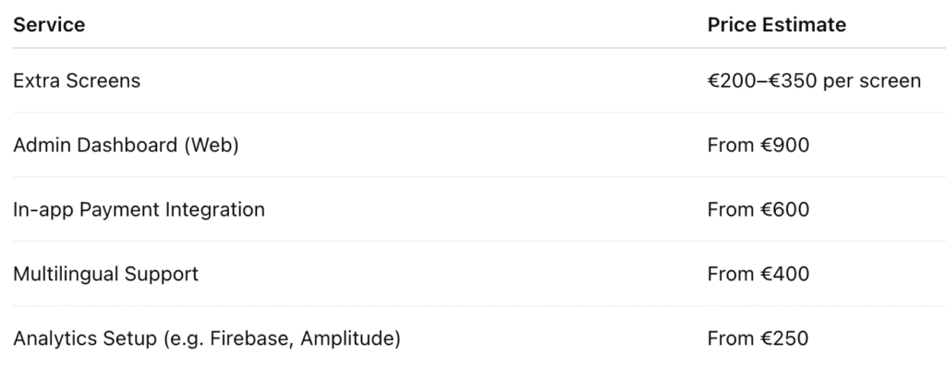
Task: Select In-app Payment Integration service text
Action: point(139,209)
